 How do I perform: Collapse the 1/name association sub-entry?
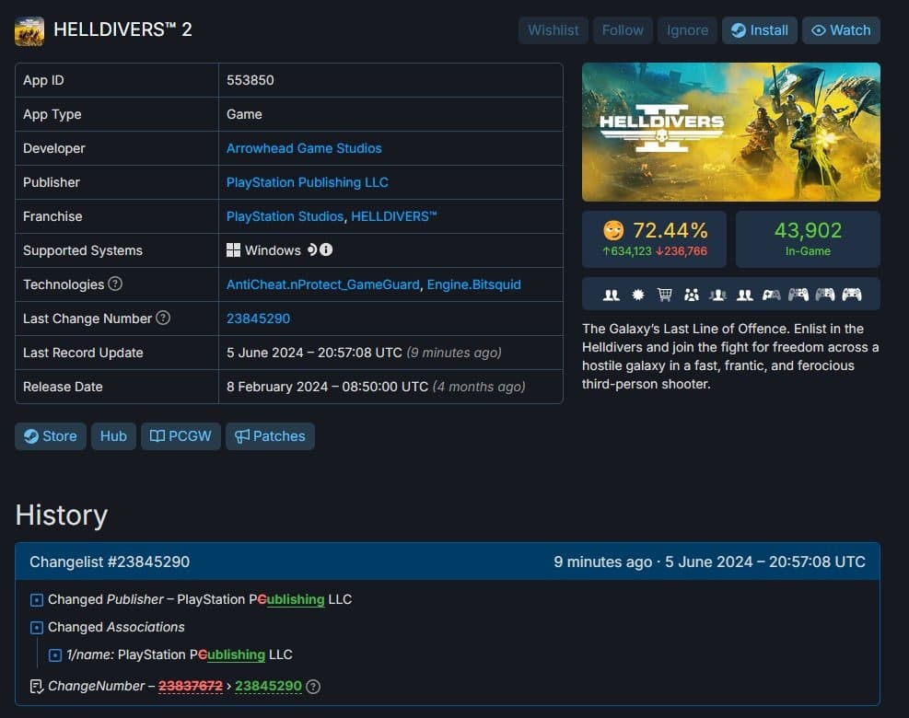pyautogui.click(x=55, y=655)
